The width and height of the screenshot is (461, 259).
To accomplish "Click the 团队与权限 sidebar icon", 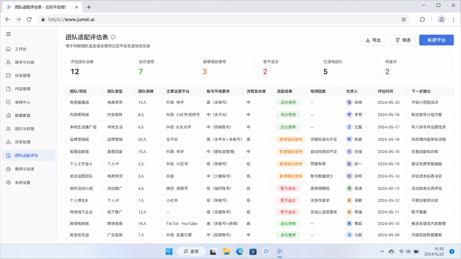I will 9,129.
